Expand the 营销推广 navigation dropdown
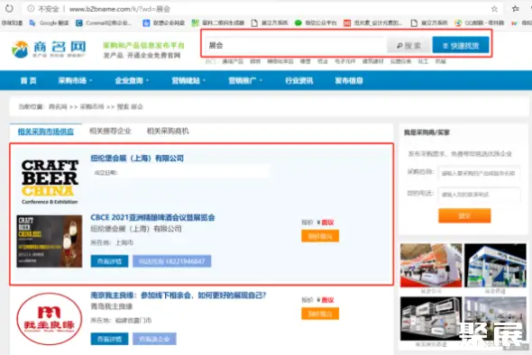Screen dimensions: 532x355 tap(245, 81)
